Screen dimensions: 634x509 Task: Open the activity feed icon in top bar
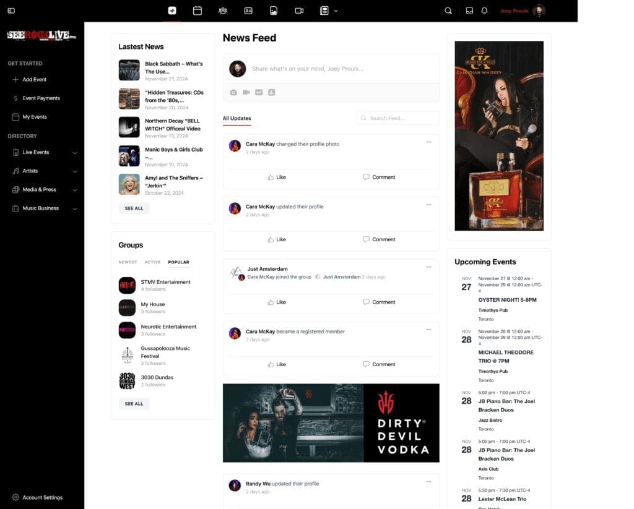click(x=172, y=11)
